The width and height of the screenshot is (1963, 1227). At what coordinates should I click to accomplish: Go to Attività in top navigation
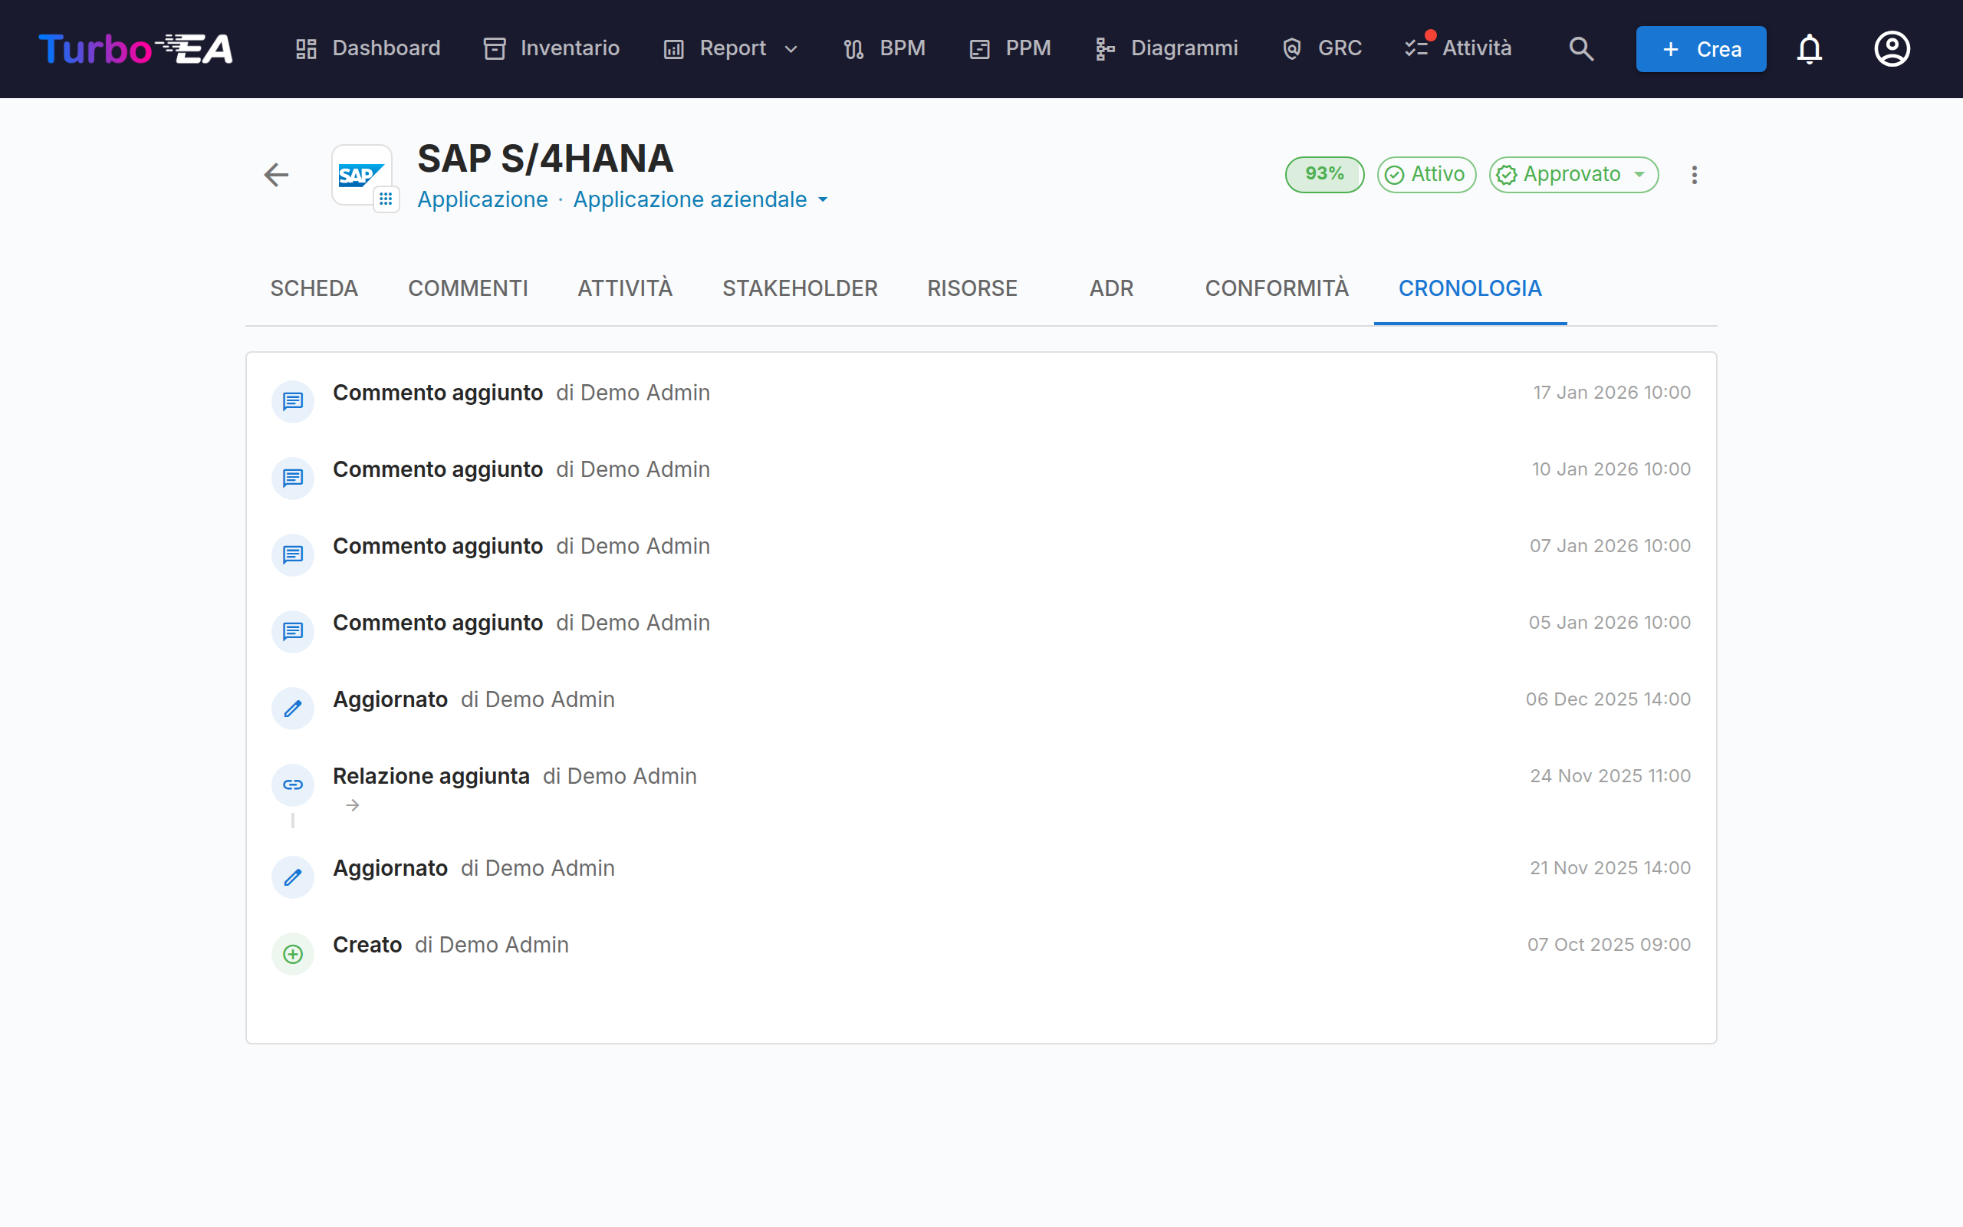pyautogui.click(x=1458, y=48)
